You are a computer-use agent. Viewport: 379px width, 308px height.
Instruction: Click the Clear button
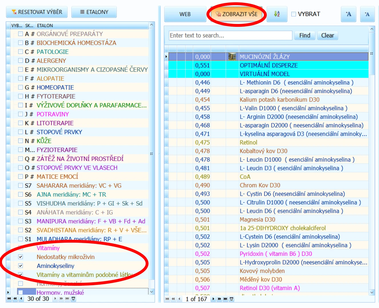click(x=328, y=35)
